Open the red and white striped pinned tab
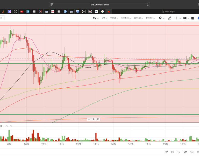This screenshot has height=156, width=199. click(x=53, y=12)
